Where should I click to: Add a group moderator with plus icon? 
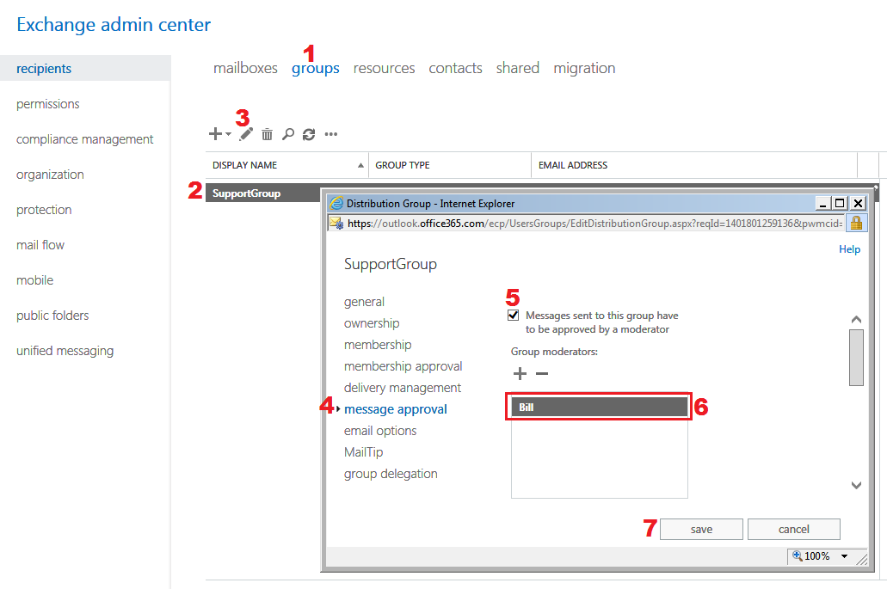point(520,373)
